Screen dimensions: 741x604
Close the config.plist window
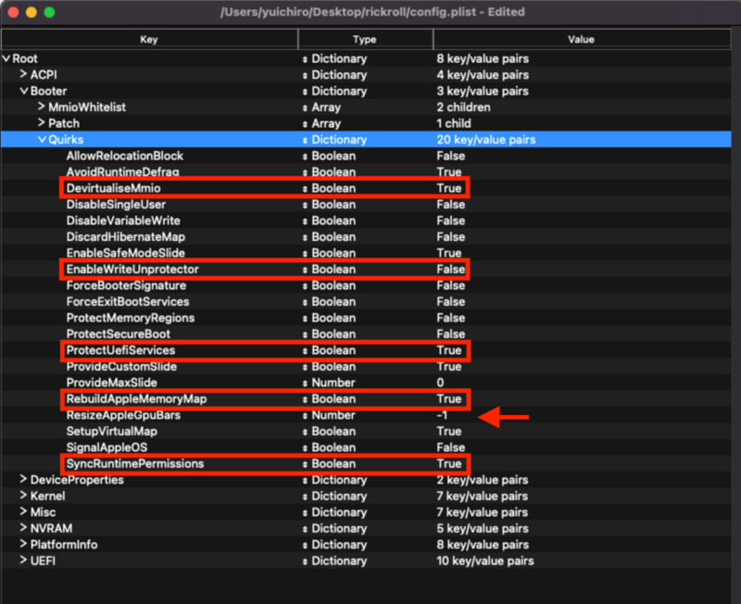click(x=13, y=12)
